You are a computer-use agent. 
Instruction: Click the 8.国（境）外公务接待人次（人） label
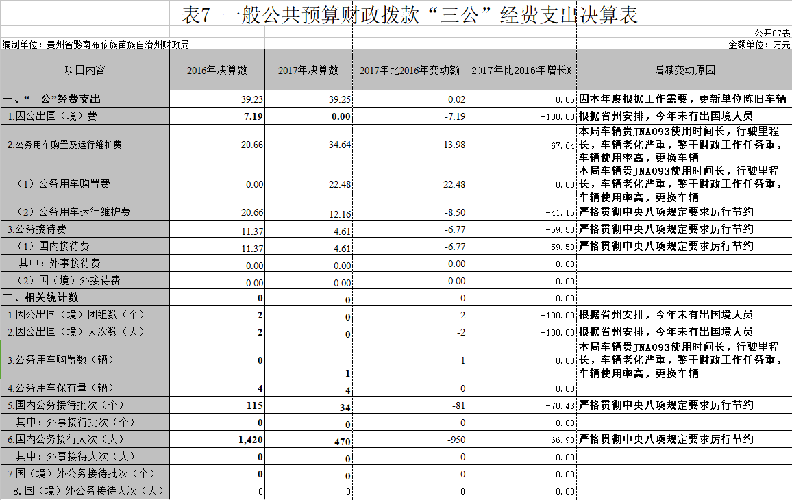tap(88, 490)
